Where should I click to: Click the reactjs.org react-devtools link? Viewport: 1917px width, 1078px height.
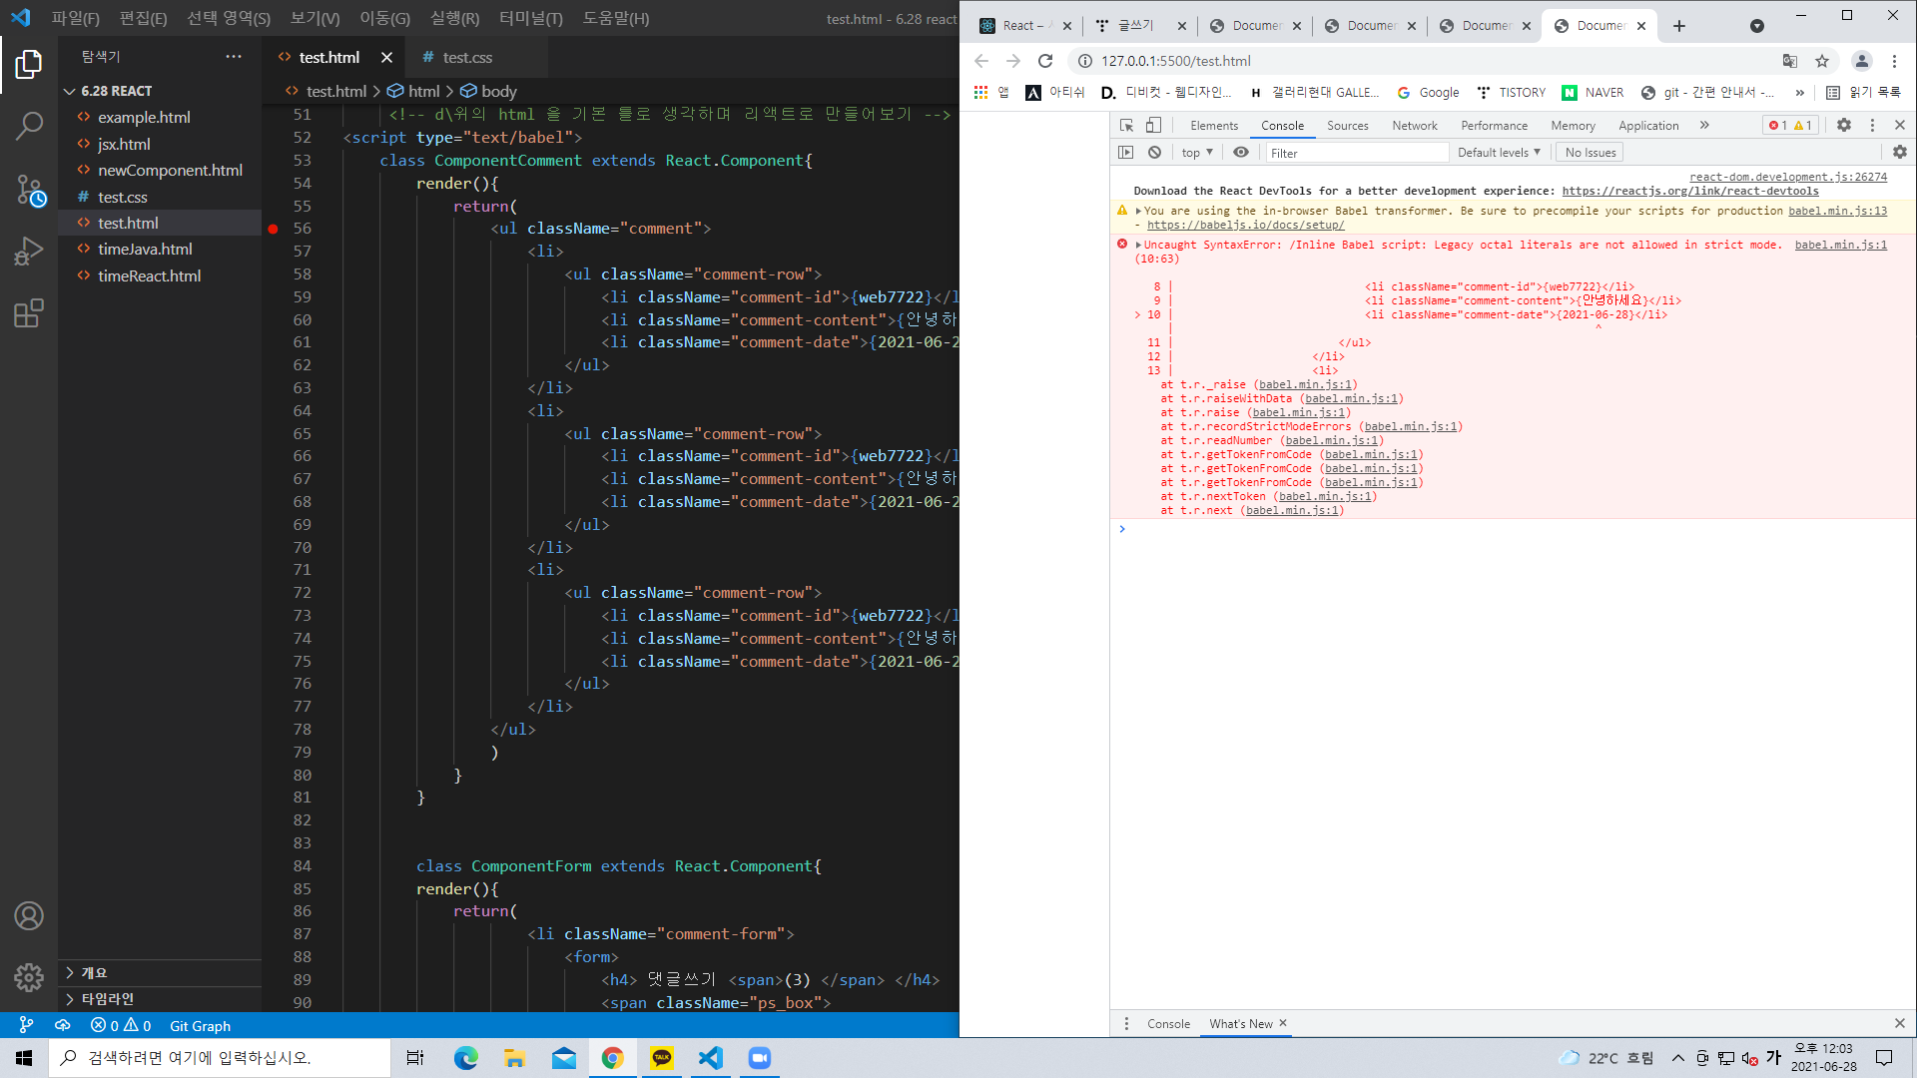click(x=1689, y=191)
